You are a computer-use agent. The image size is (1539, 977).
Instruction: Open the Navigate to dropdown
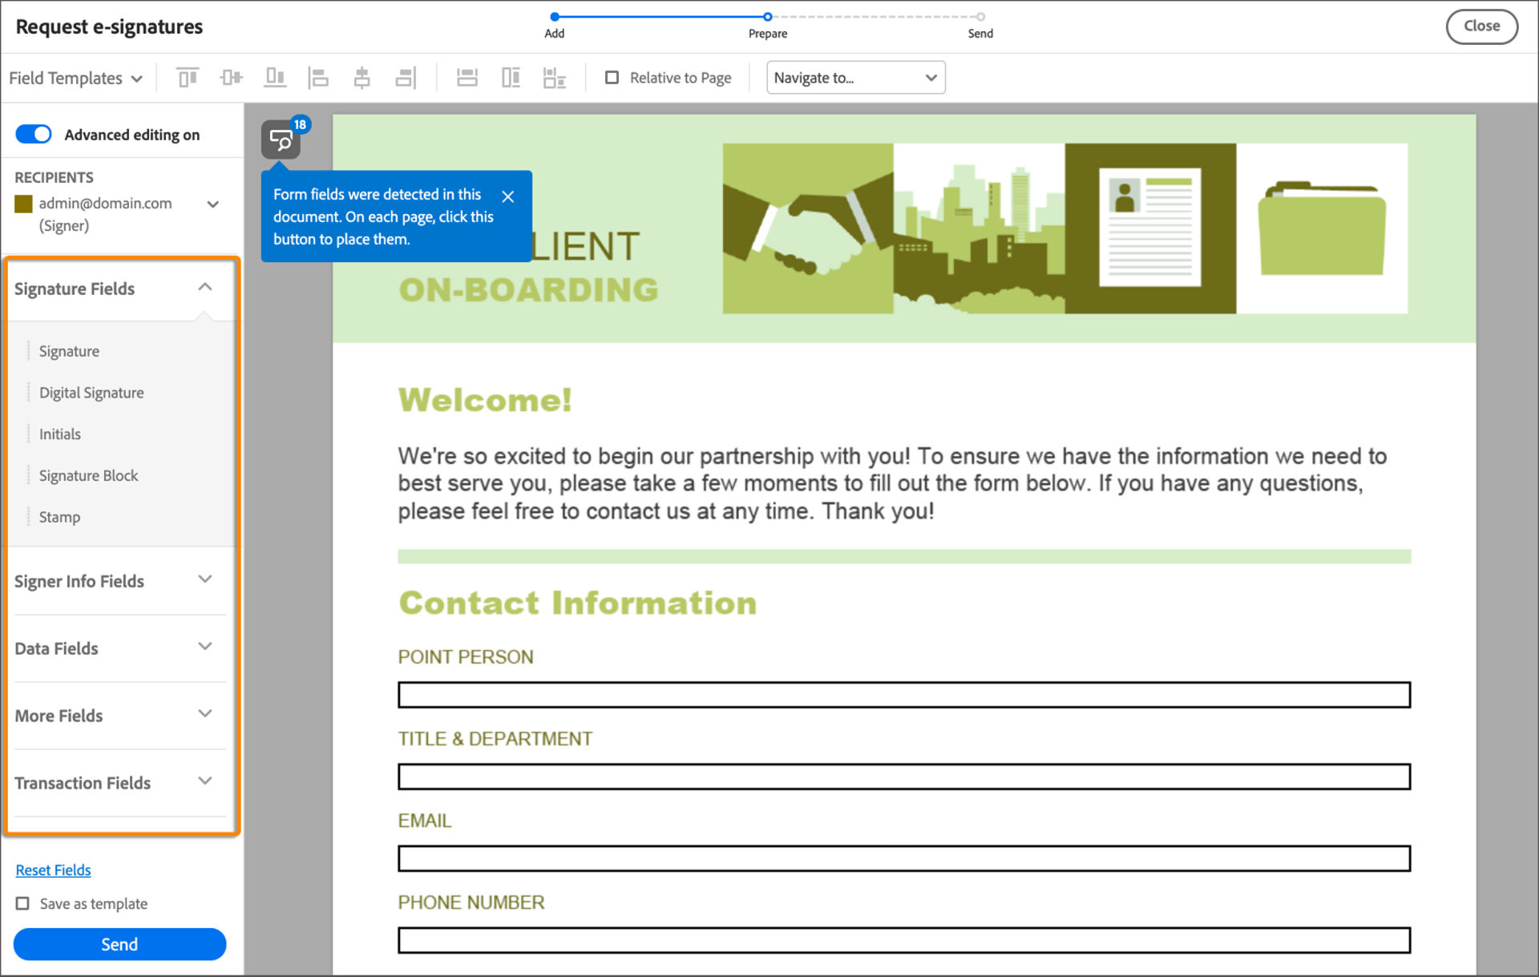pyautogui.click(x=854, y=77)
